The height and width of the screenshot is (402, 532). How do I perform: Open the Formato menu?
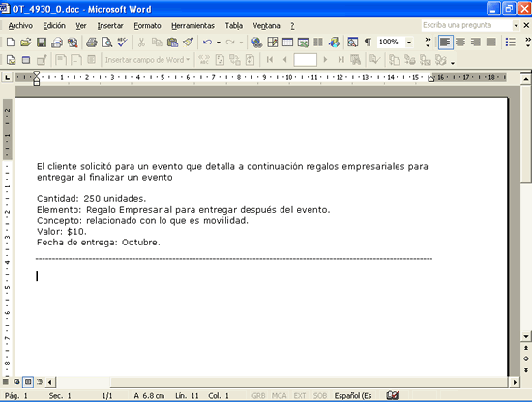(147, 26)
